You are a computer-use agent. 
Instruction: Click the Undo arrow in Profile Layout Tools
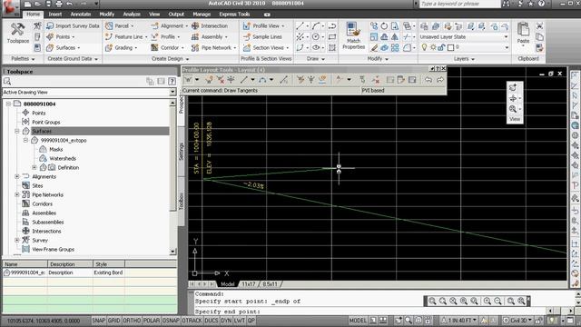(x=428, y=80)
